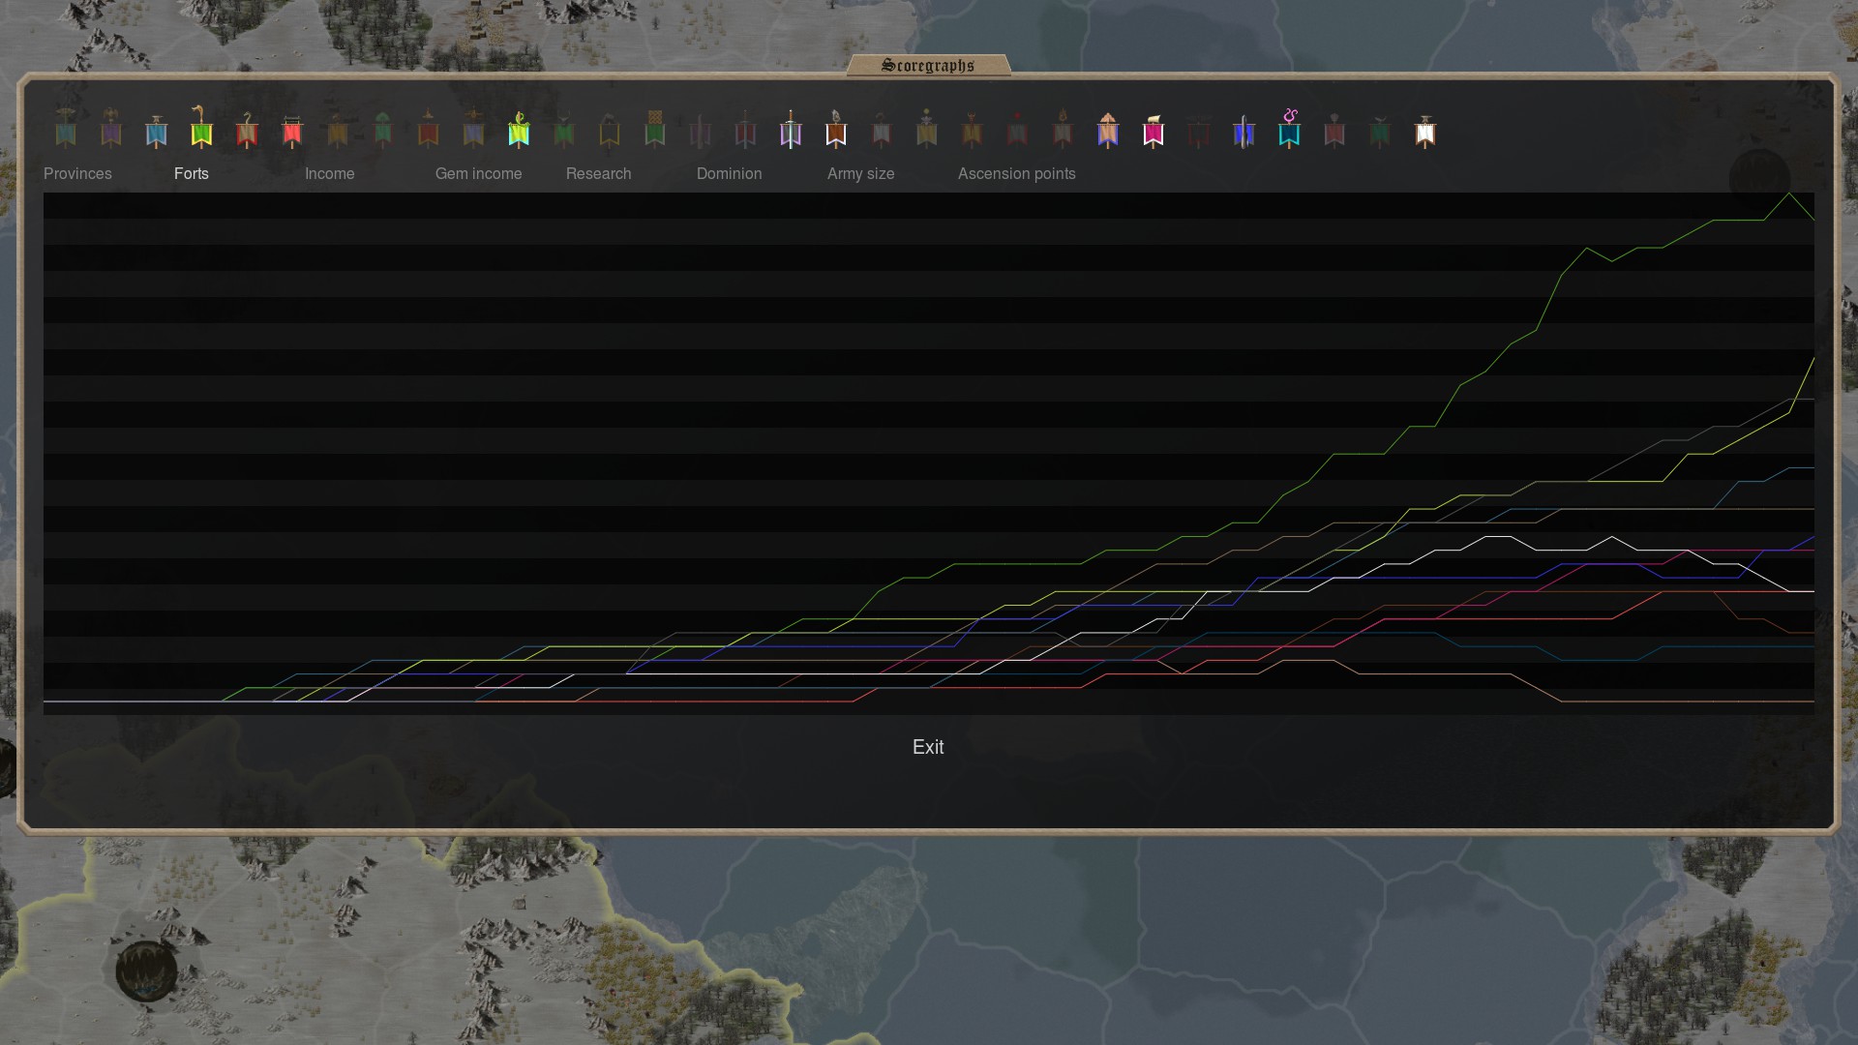Toggle the dimmed red banner before the blue-grey one

429,130
